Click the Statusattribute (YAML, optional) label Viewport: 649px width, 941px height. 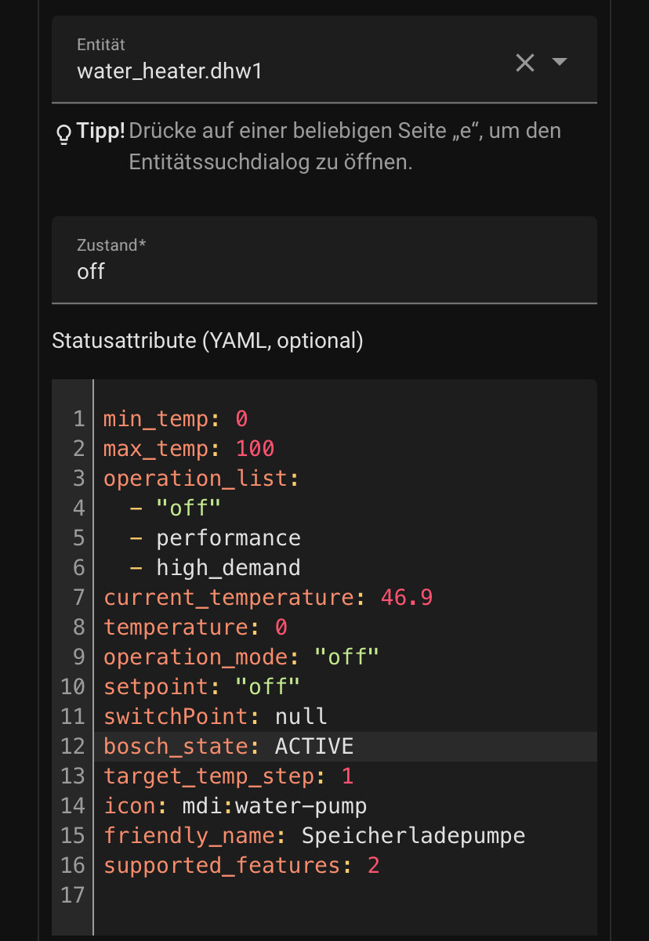point(207,341)
